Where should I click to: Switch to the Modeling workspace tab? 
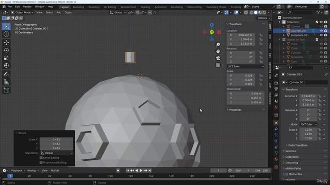point(78,7)
